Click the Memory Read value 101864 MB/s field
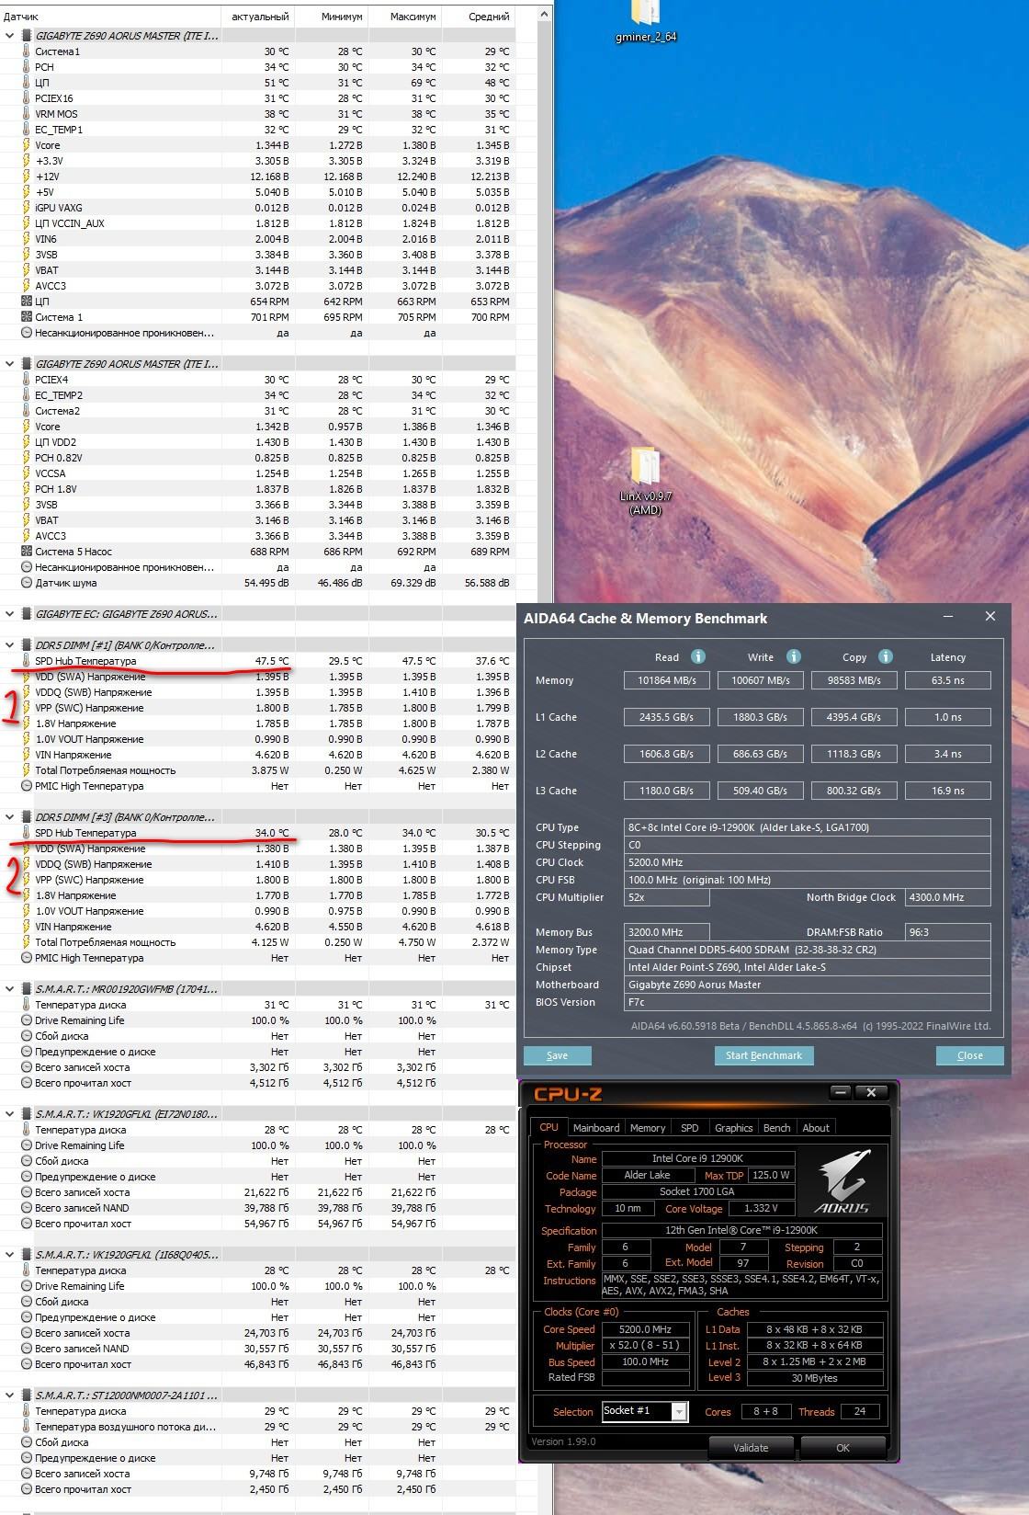The width and height of the screenshot is (1029, 1515). pyautogui.click(x=667, y=680)
